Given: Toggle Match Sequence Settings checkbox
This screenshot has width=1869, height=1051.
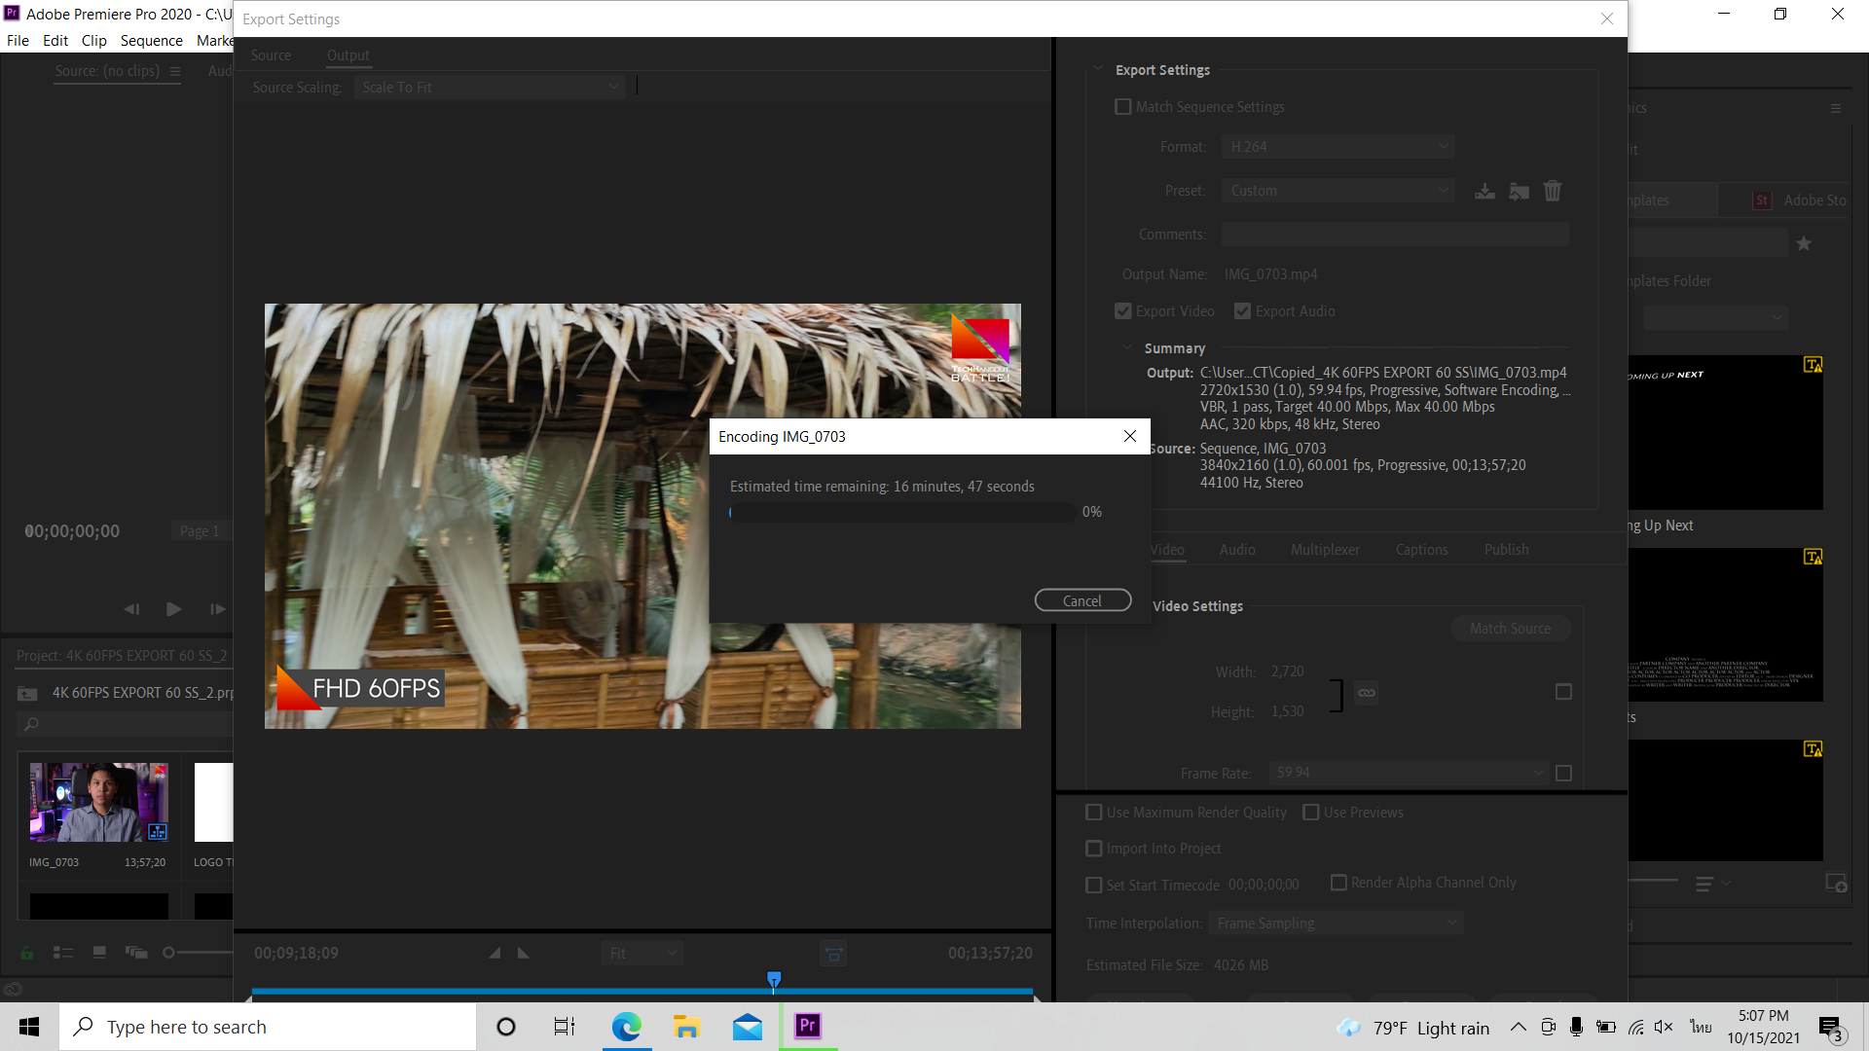Looking at the screenshot, I should click(x=1122, y=107).
